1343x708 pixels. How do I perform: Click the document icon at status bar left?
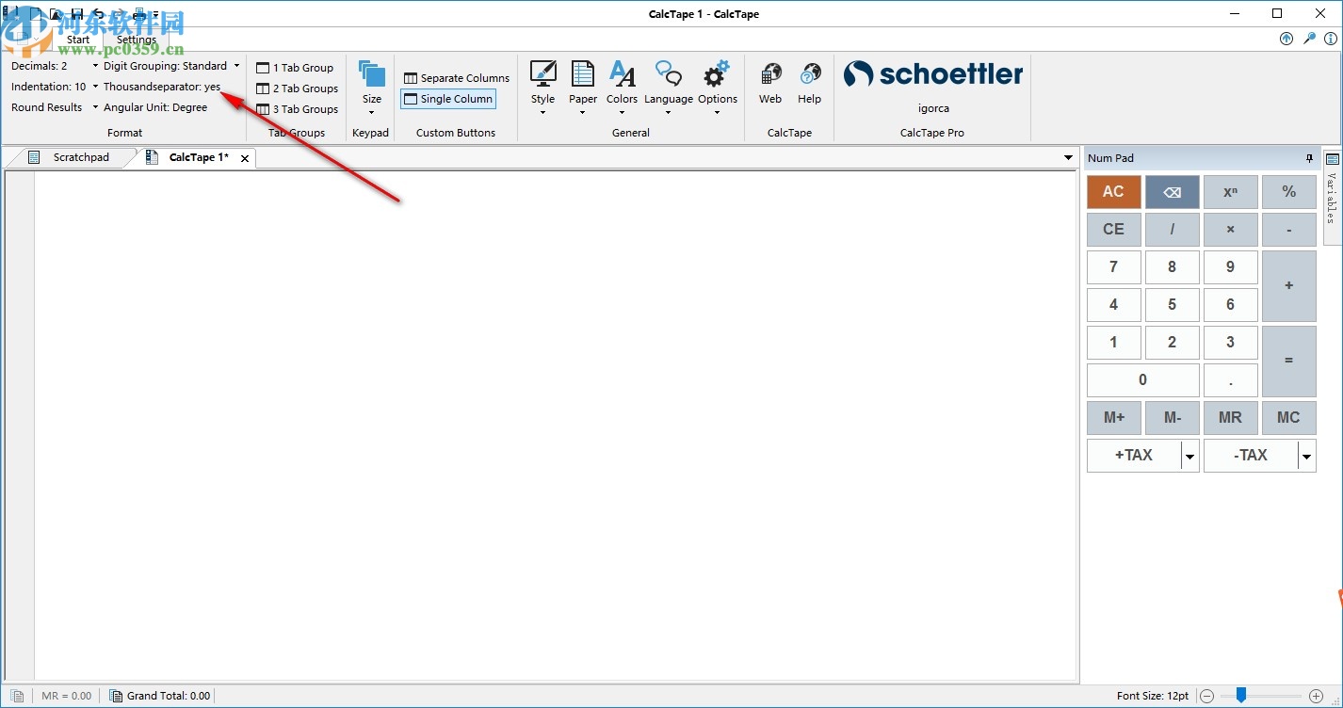coord(17,696)
